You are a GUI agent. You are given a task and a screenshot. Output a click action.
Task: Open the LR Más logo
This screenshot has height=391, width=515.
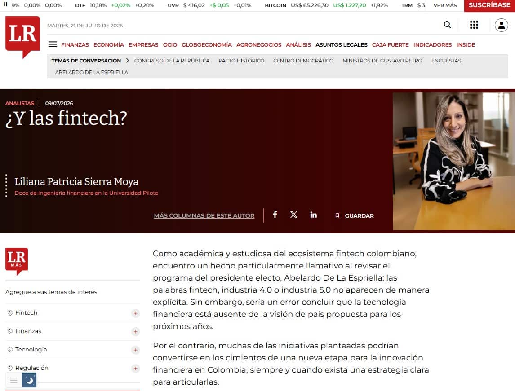[x=17, y=261]
